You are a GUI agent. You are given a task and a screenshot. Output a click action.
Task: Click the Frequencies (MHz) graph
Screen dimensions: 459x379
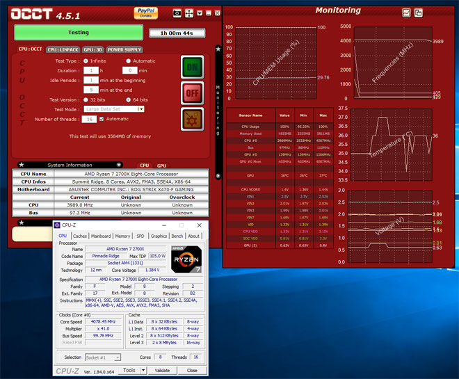[x=393, y=62]
